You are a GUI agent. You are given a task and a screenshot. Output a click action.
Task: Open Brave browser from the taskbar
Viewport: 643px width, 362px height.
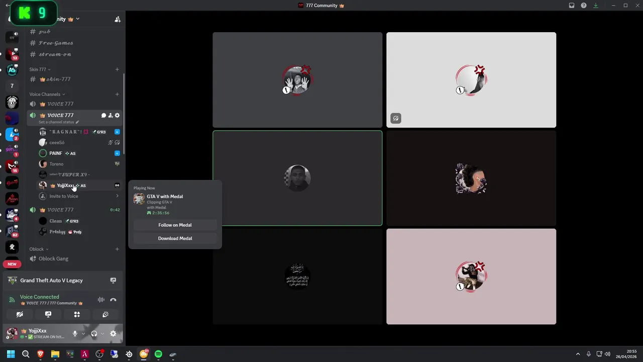[40, 354]
